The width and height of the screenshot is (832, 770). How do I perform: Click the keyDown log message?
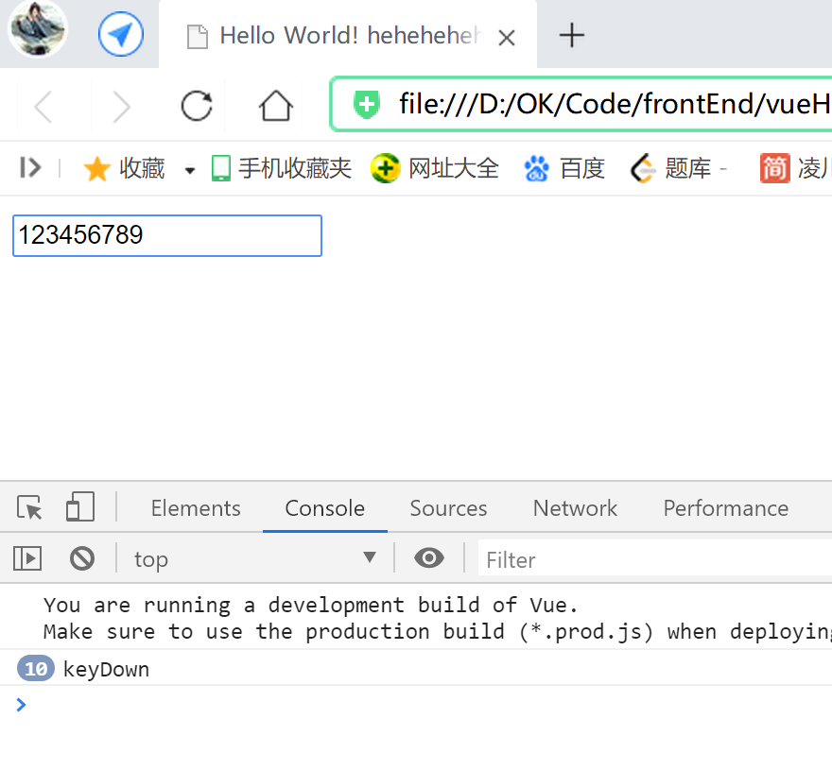coord(106,669)
